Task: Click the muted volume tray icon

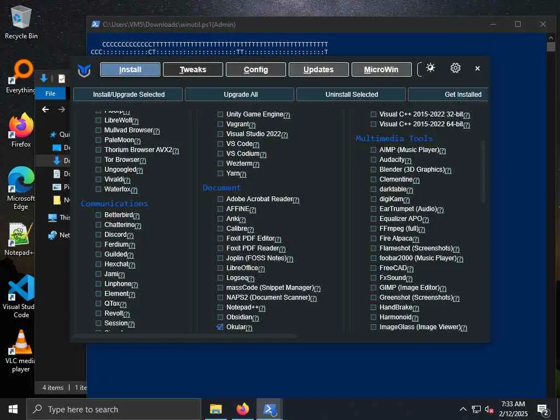Action: click(489, 409)
